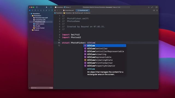Select PhotosDemoApp.swift in the navigator
Image resolution: width=175 pixels, height=98 pixels.
click(x=41, y=18)
